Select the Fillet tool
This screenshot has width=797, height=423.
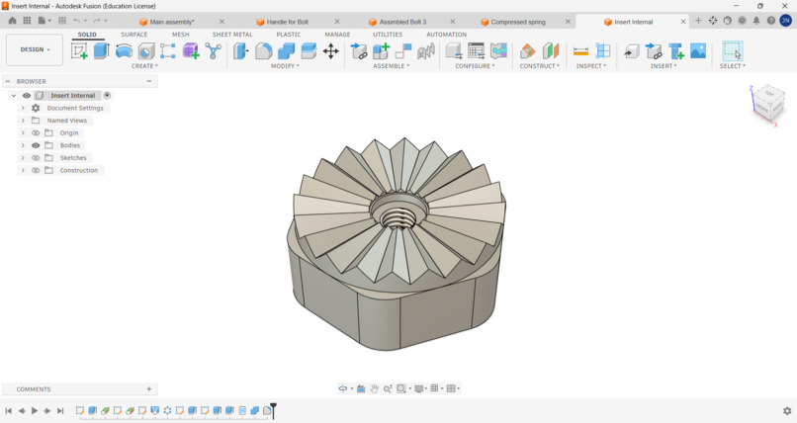tap(263, 50)
